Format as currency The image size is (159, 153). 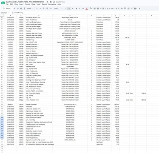(x=37, y=8)
